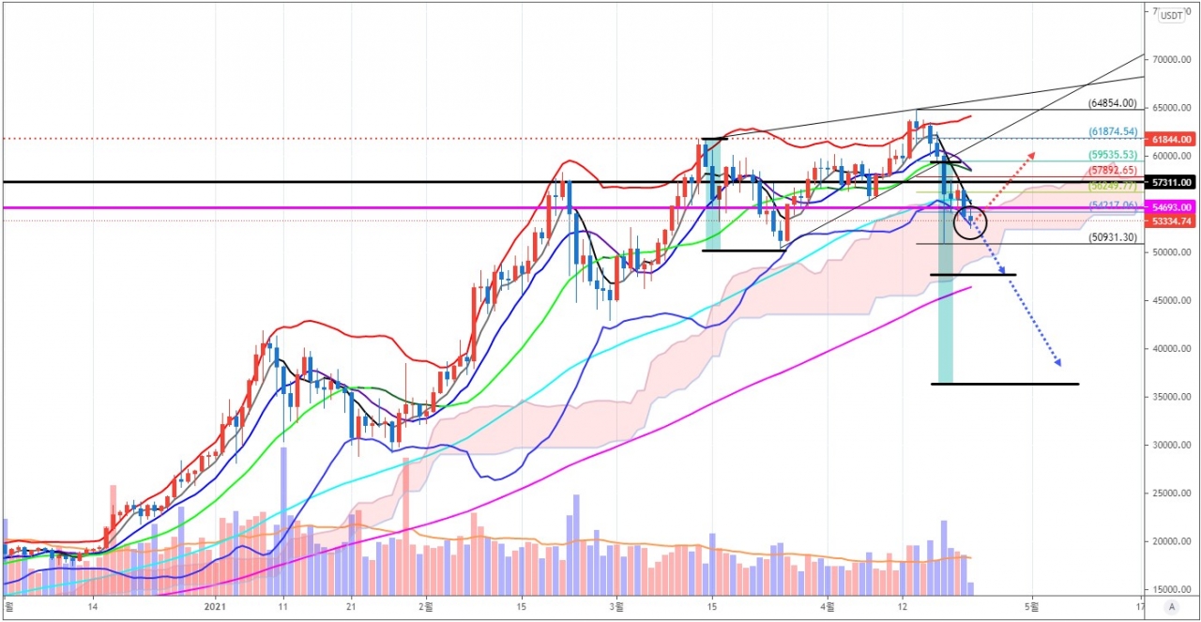Click the red 61844.00 price tag
The height and width of the screenshot is (622, 1201).
(1173, 139)
